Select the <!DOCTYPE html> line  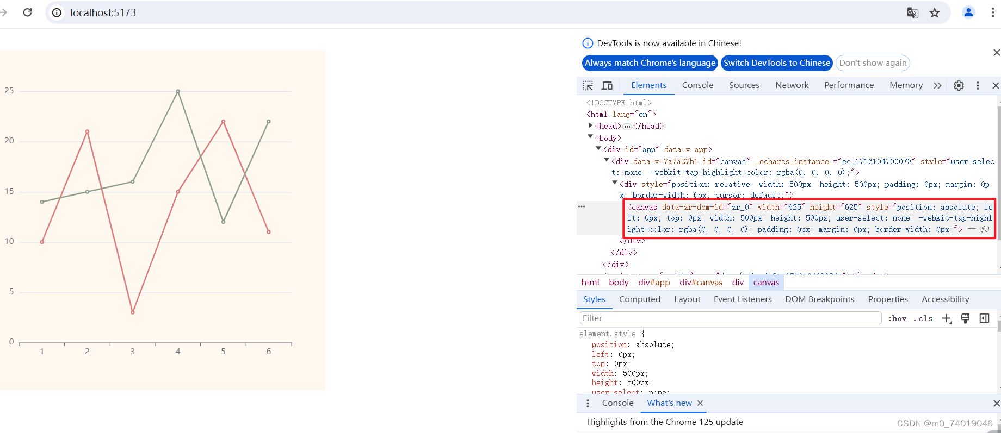click(619, 103)
